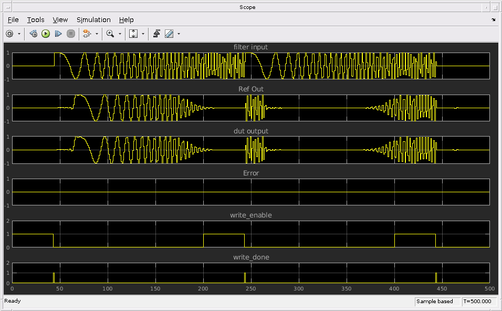The width and height of the screenshot is (502, 311).
Task: Expand the axis scaling dropdown arrow
Action: 143,34
